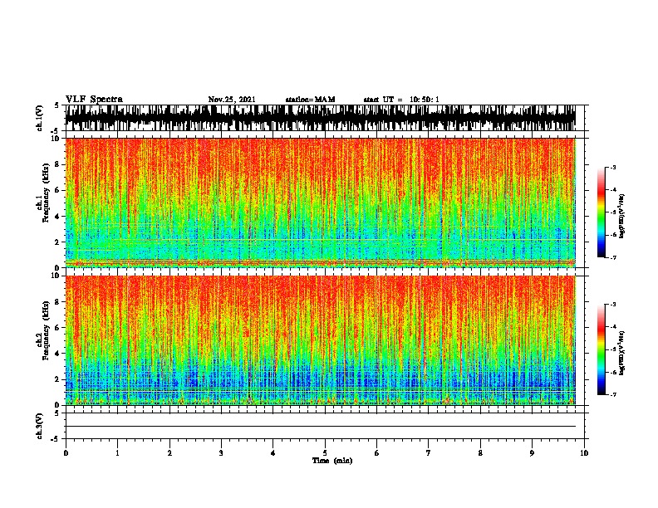658x508 pixels.
Task: Click the ch.1 spectrogram plot area
Action: pyautogui.click(x=320, y=203)
